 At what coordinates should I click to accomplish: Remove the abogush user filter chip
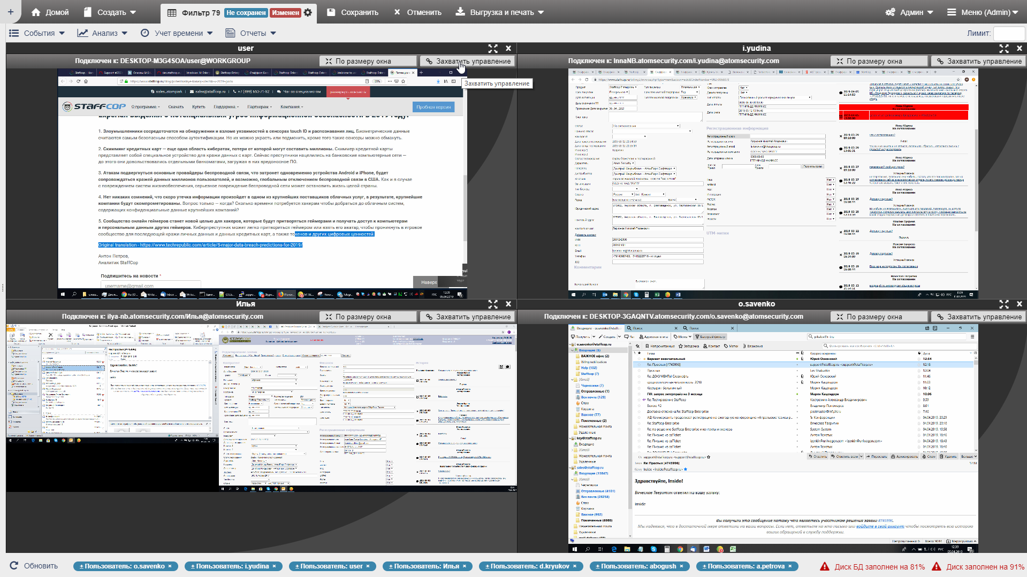click(x=682, y=566)
